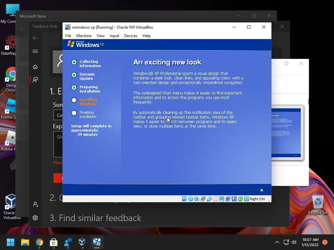Switch to Feedback Hub on the taskbar
Image resolution: width=334 pixels, height=250 pixels.
point(68,242)
